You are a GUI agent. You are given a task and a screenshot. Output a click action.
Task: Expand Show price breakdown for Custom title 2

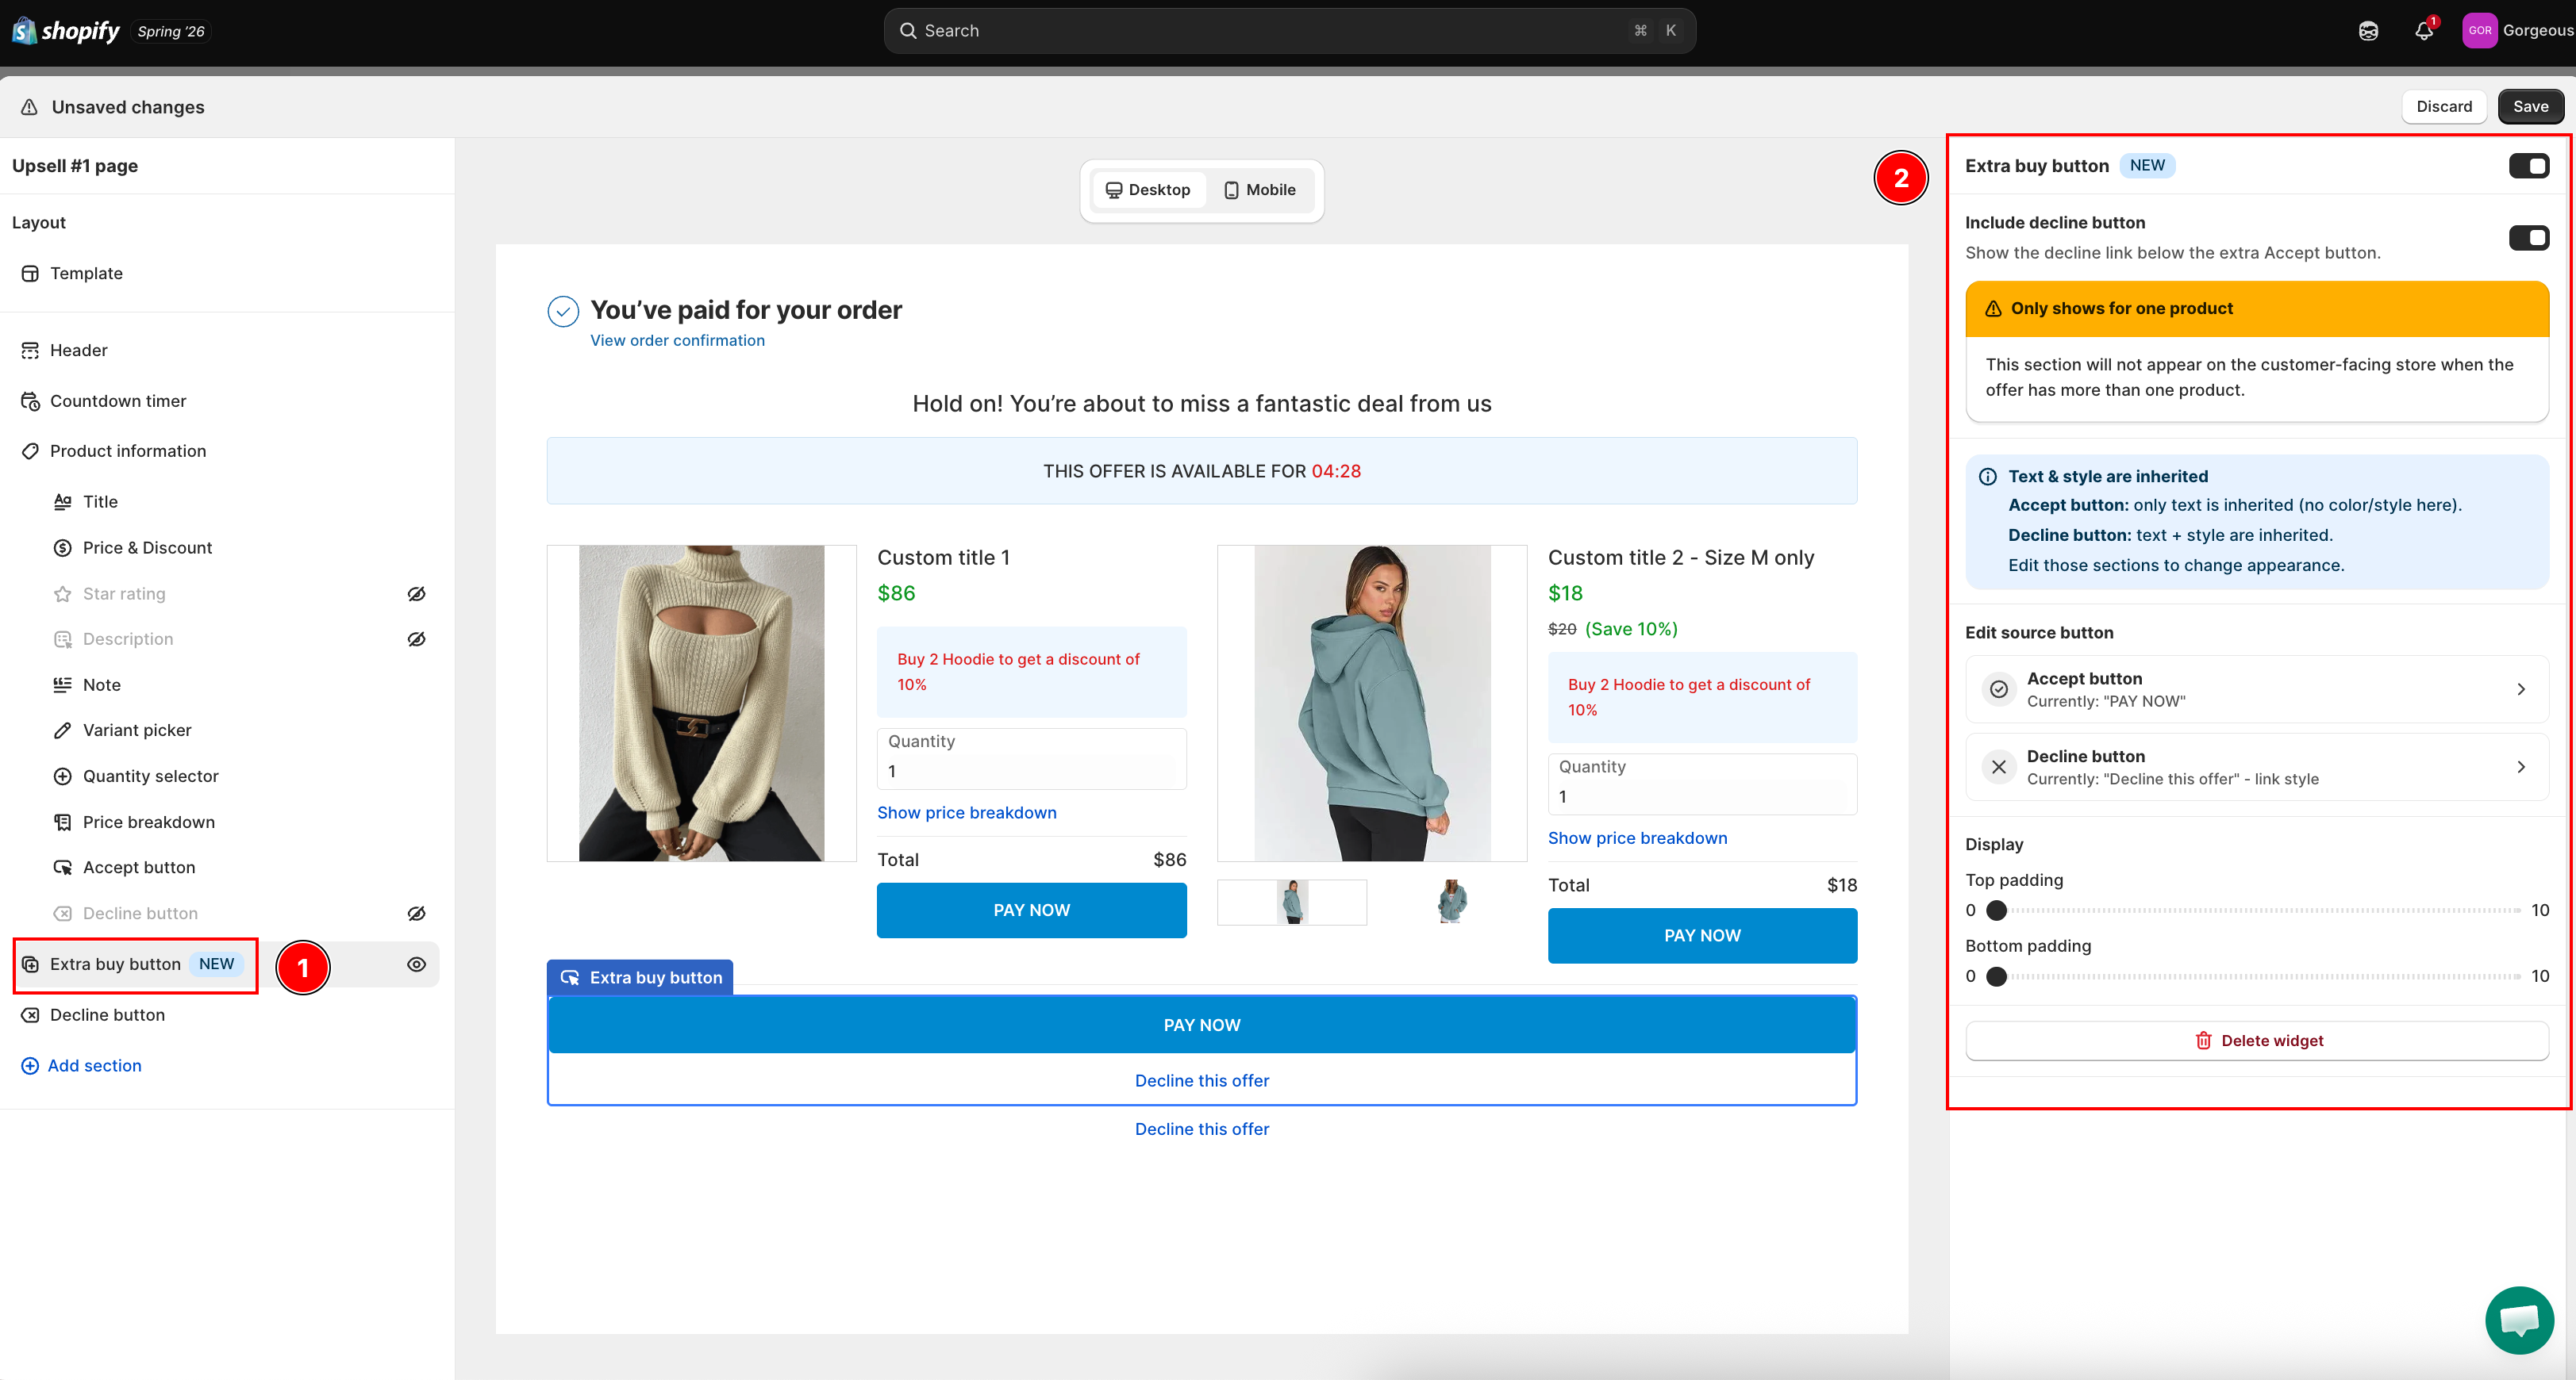[1637, 838]
